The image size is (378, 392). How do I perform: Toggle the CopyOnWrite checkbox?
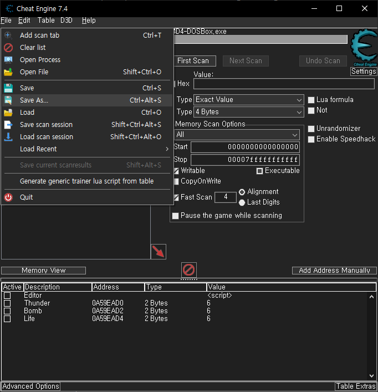[x=176, y=181]
